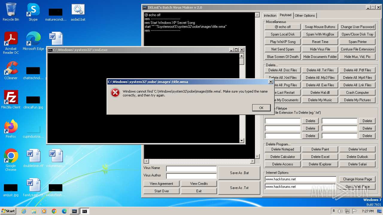Click the Spam Printer button

click(x=358, y=42)
